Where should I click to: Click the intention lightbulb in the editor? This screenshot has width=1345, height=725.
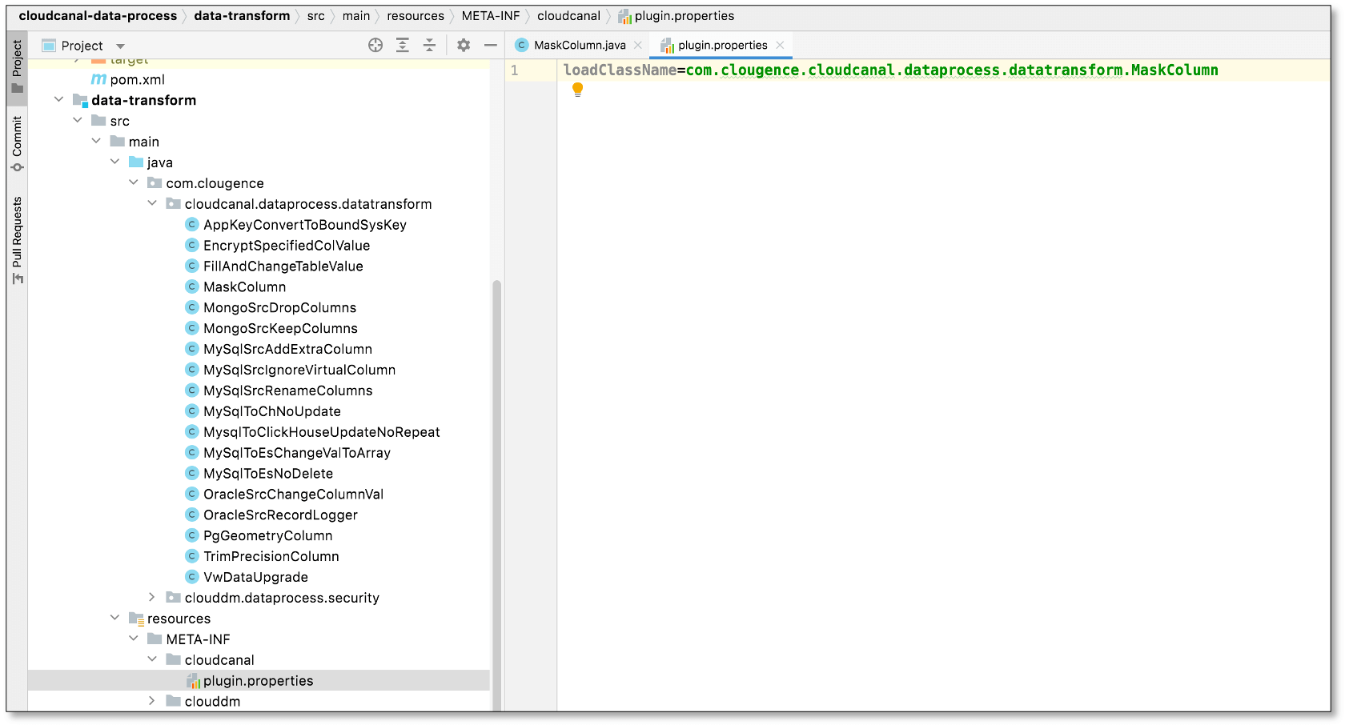(577, 89)
